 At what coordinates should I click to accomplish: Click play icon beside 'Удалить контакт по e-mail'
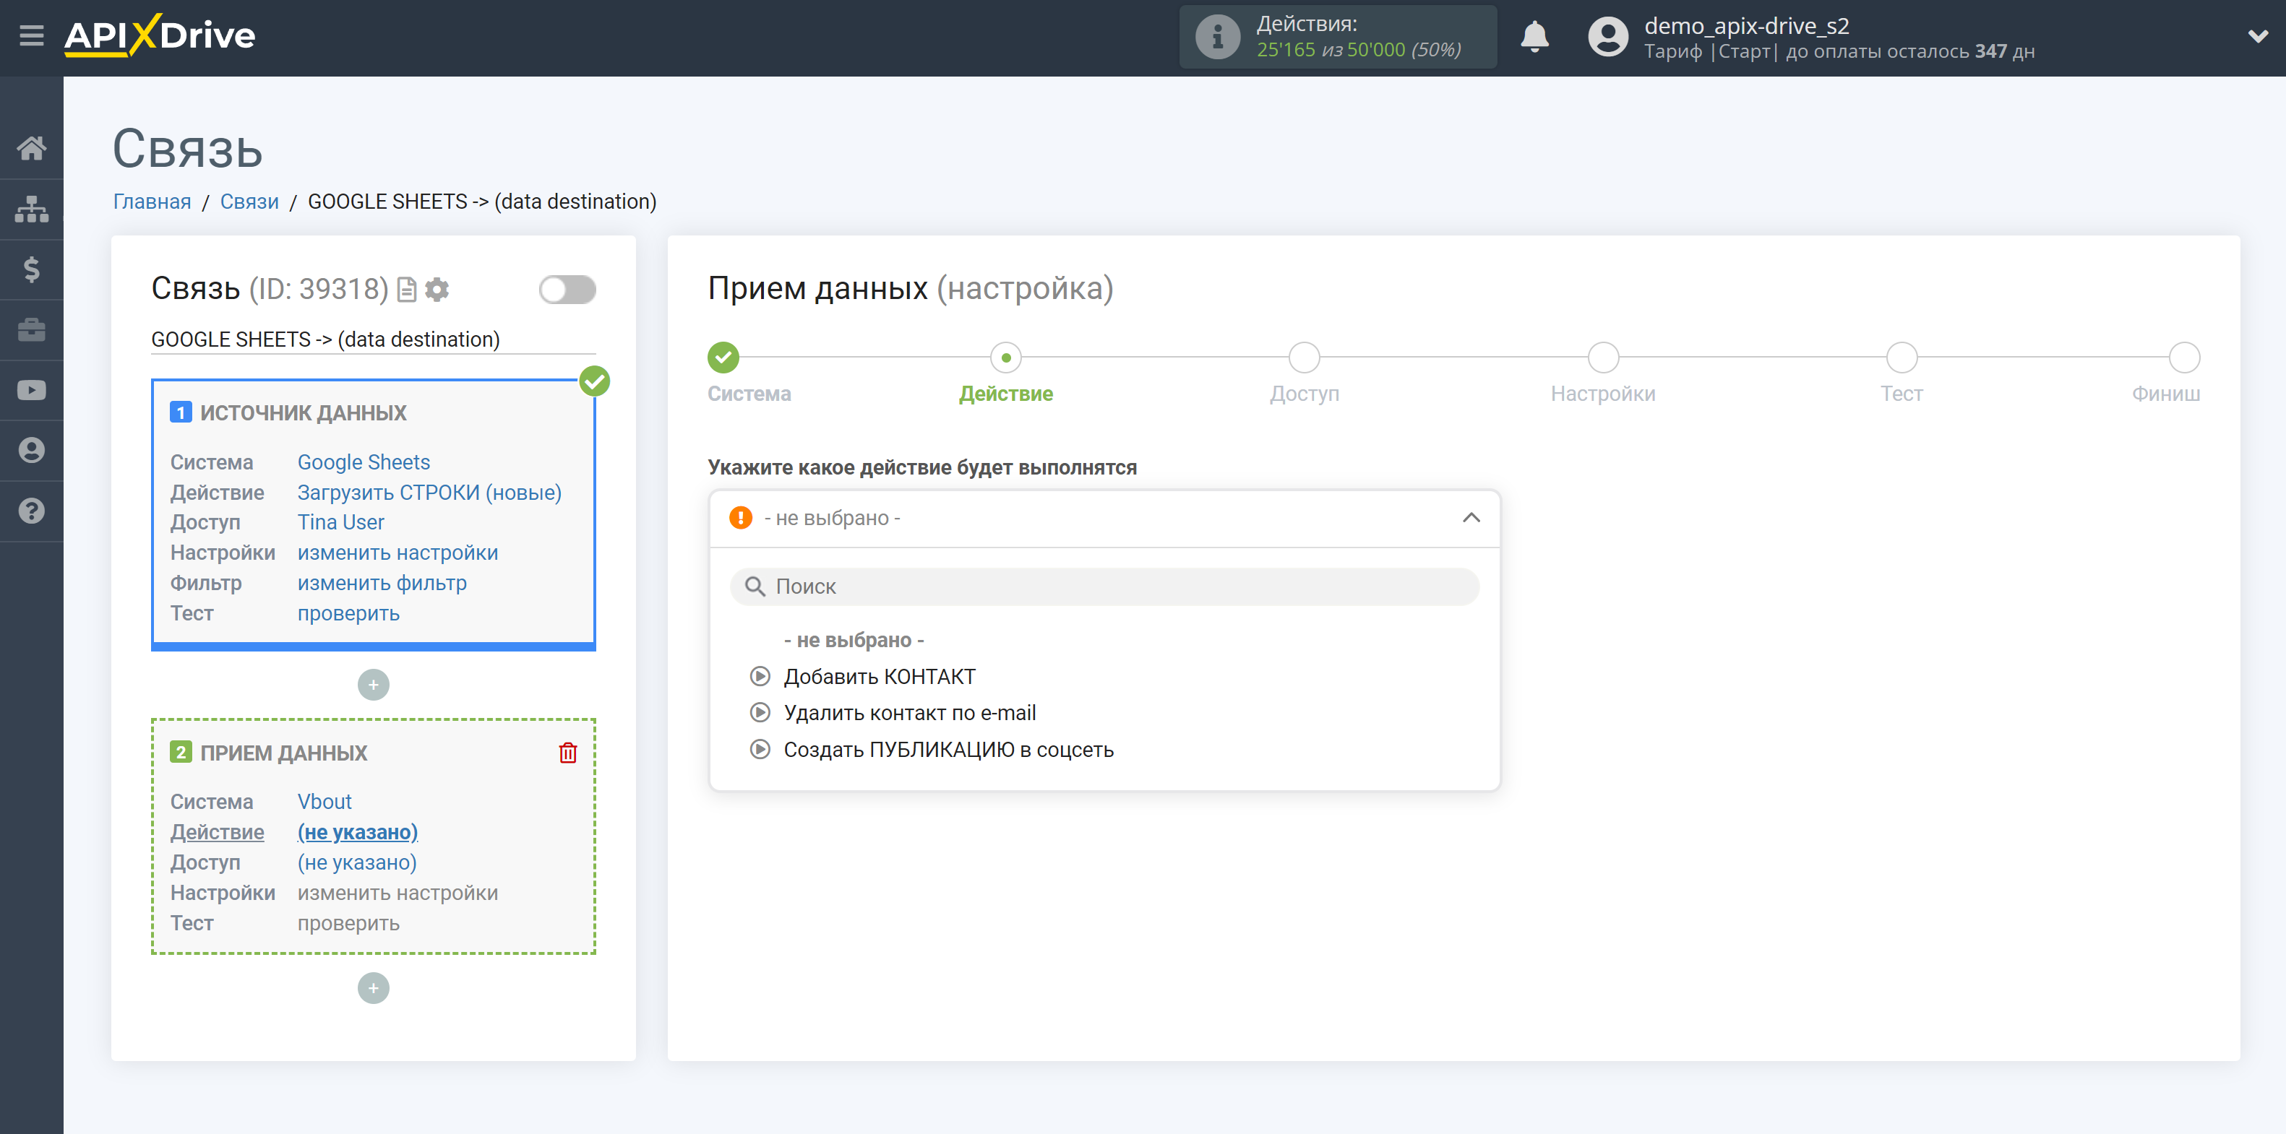[760, 713]
